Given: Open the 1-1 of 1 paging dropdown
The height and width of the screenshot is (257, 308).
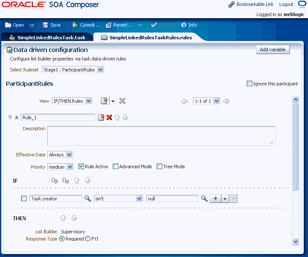Looking at the screenshot, I should (216, 101).
